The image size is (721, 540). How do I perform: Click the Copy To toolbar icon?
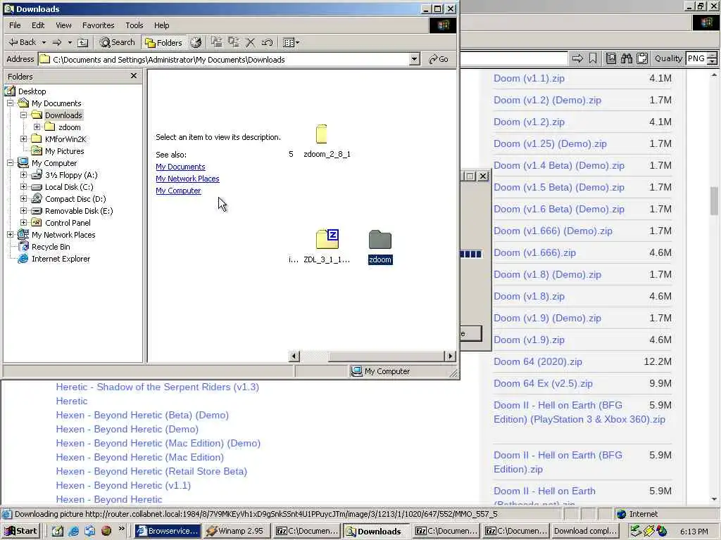point(234,42)
